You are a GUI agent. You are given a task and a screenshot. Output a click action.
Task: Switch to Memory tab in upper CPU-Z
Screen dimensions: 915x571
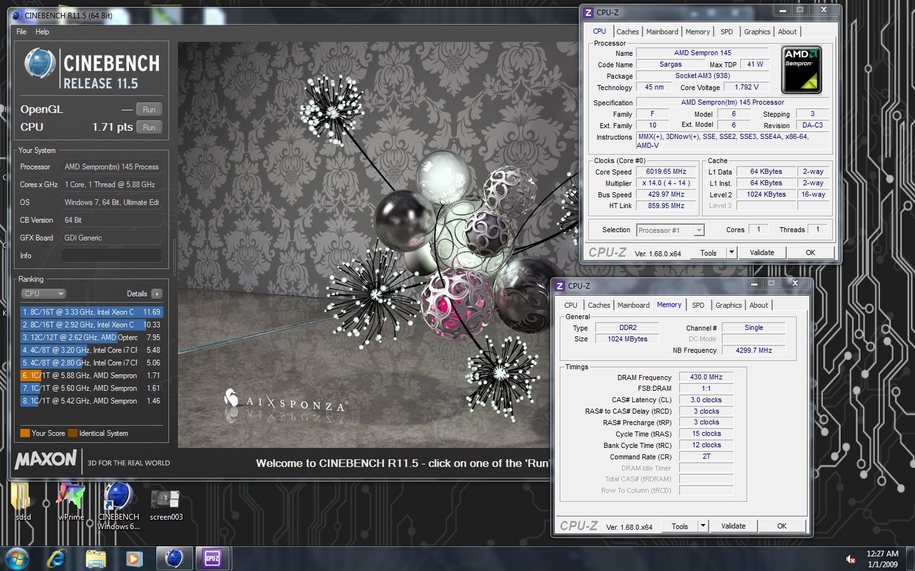click(x=698, y=32)
